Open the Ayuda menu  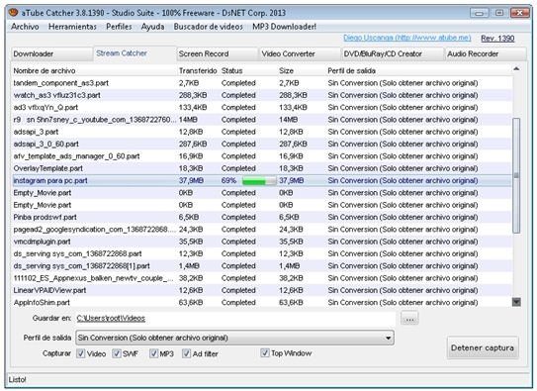coord(152,27)
